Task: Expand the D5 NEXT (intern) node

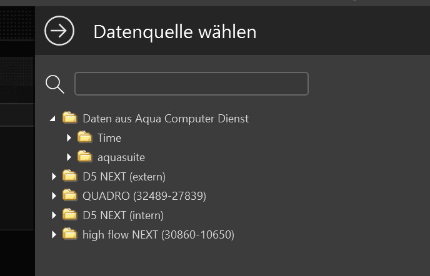Action: point(54,215)
